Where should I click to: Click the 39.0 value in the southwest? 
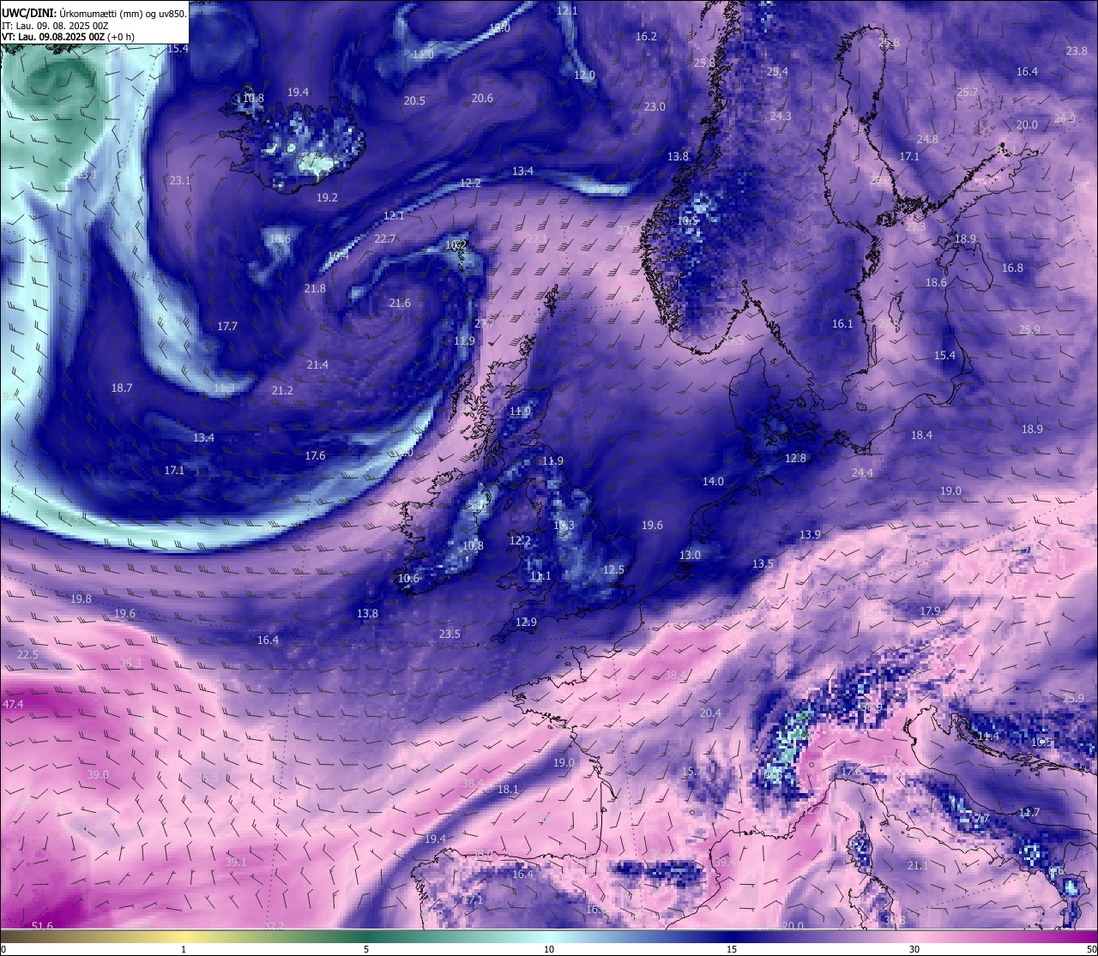[98, 775]
